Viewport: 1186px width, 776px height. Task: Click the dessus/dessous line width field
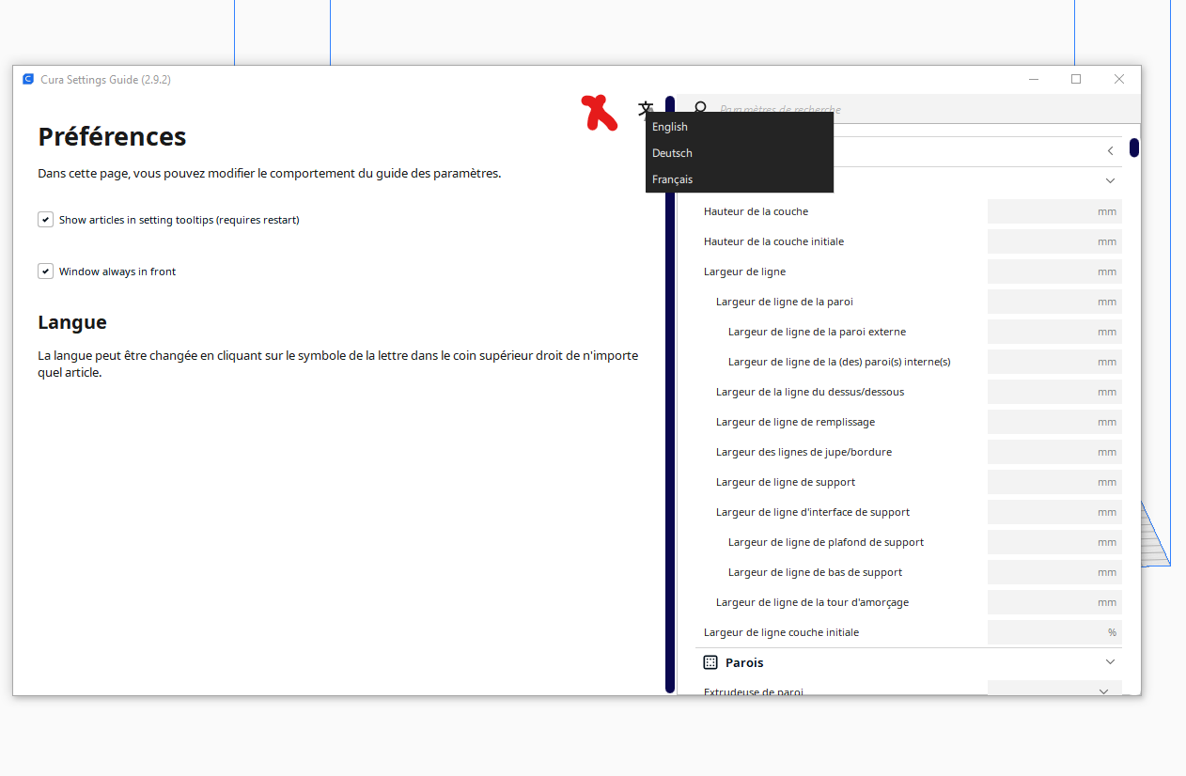tap(1054, 392)
